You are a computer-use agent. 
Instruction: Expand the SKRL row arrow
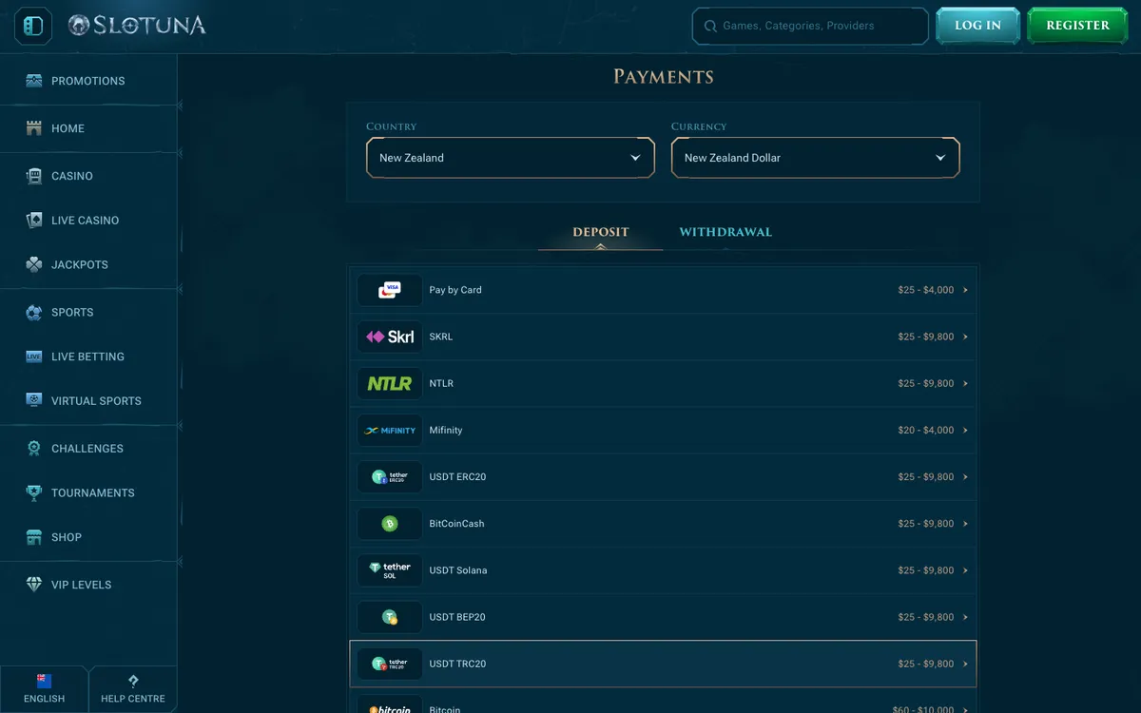[x=965, y=337]
